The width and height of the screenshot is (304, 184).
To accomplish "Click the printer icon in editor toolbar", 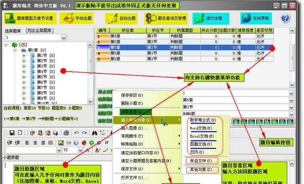I will 66,133.
